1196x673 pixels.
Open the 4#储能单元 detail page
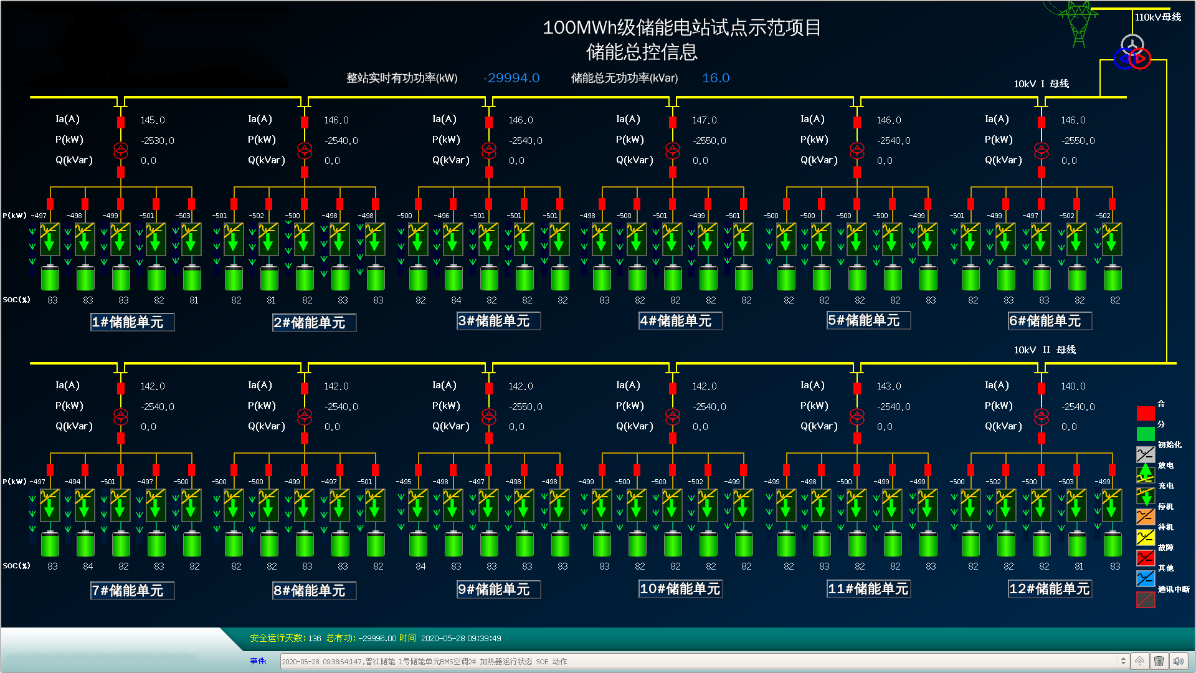680,321
